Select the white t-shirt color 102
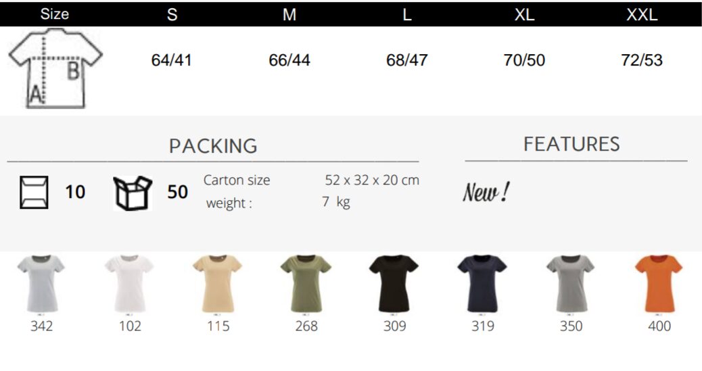The height and width of the screenshot is (371, 702). point(129,284)
